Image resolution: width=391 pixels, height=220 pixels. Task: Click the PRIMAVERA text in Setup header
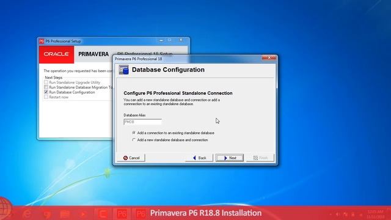[93, 54]
